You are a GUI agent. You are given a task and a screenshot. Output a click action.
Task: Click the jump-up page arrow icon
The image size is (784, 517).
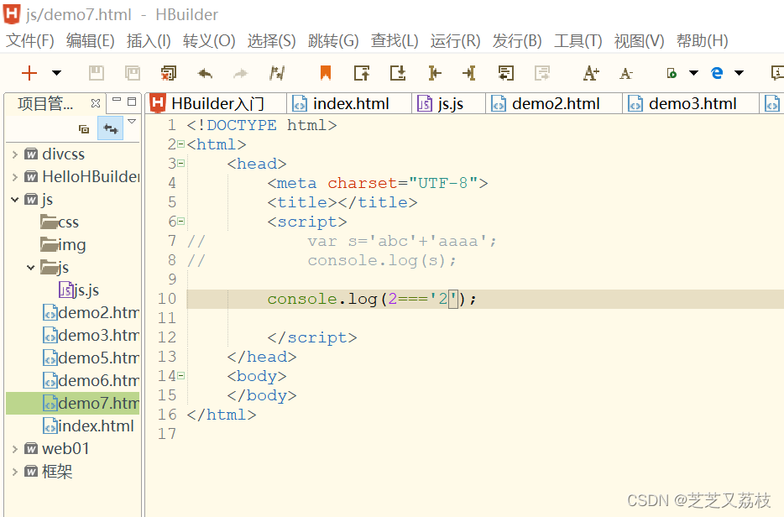(362, 73)
